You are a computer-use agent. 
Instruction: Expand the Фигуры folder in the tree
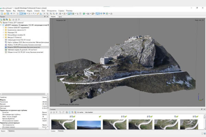tap(3, 37)
